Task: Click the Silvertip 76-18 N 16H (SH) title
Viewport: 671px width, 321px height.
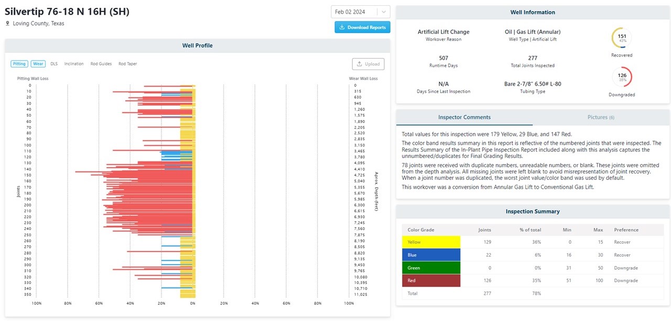Action: pos(67,12)
